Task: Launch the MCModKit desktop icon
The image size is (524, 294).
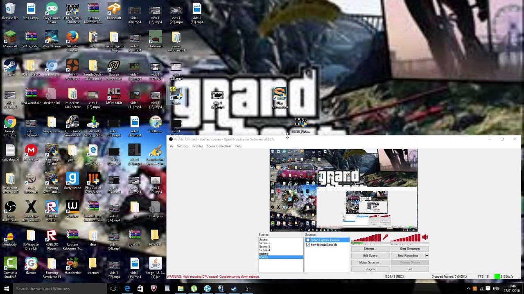Action: [x=114, y=96]
